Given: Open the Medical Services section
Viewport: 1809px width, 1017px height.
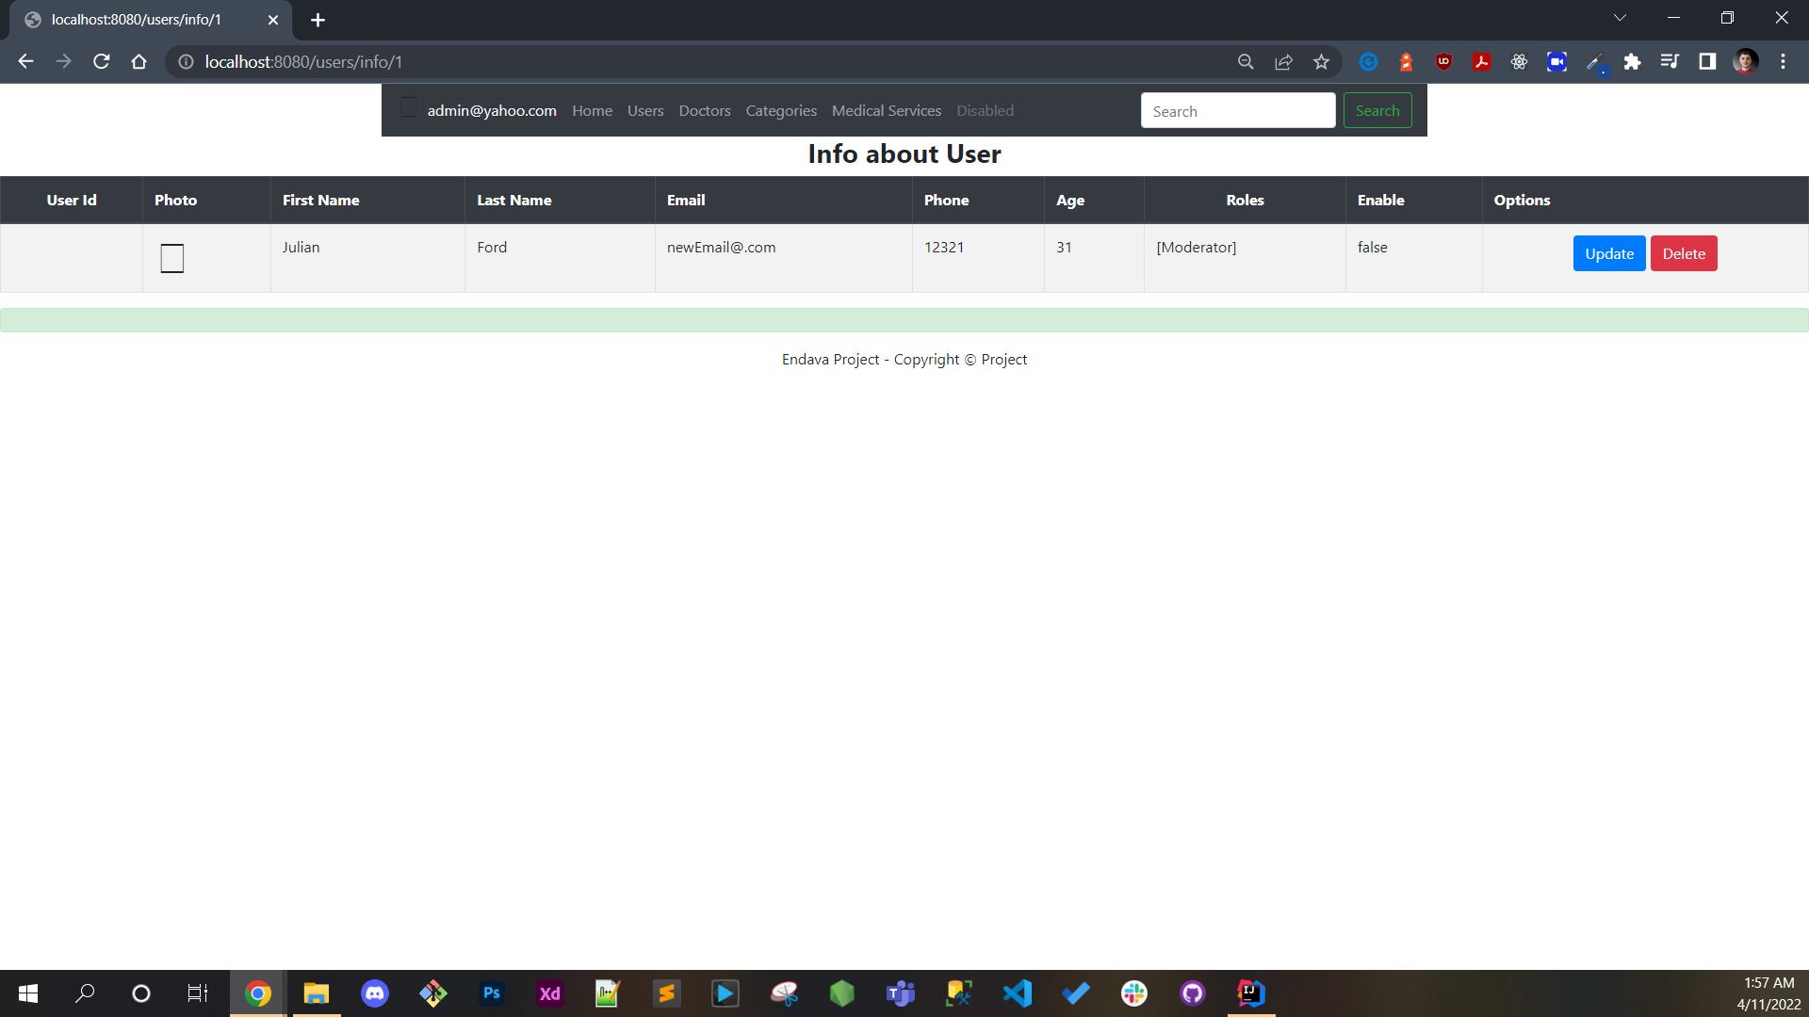Looking at the screenshot, I should (x=886, y=110).
